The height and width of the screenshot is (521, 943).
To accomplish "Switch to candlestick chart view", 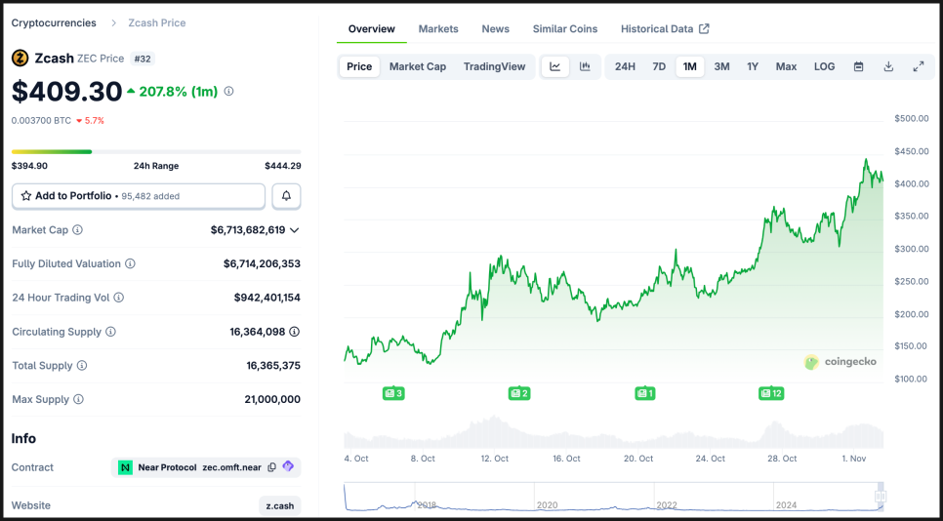I will click(585, 66).
